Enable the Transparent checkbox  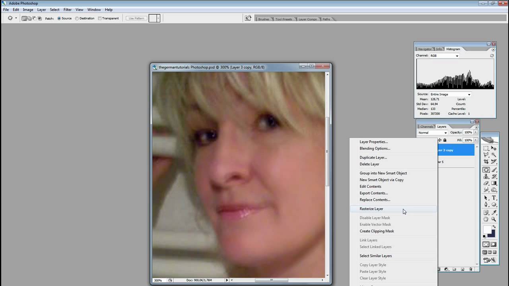tap(100, 18)
